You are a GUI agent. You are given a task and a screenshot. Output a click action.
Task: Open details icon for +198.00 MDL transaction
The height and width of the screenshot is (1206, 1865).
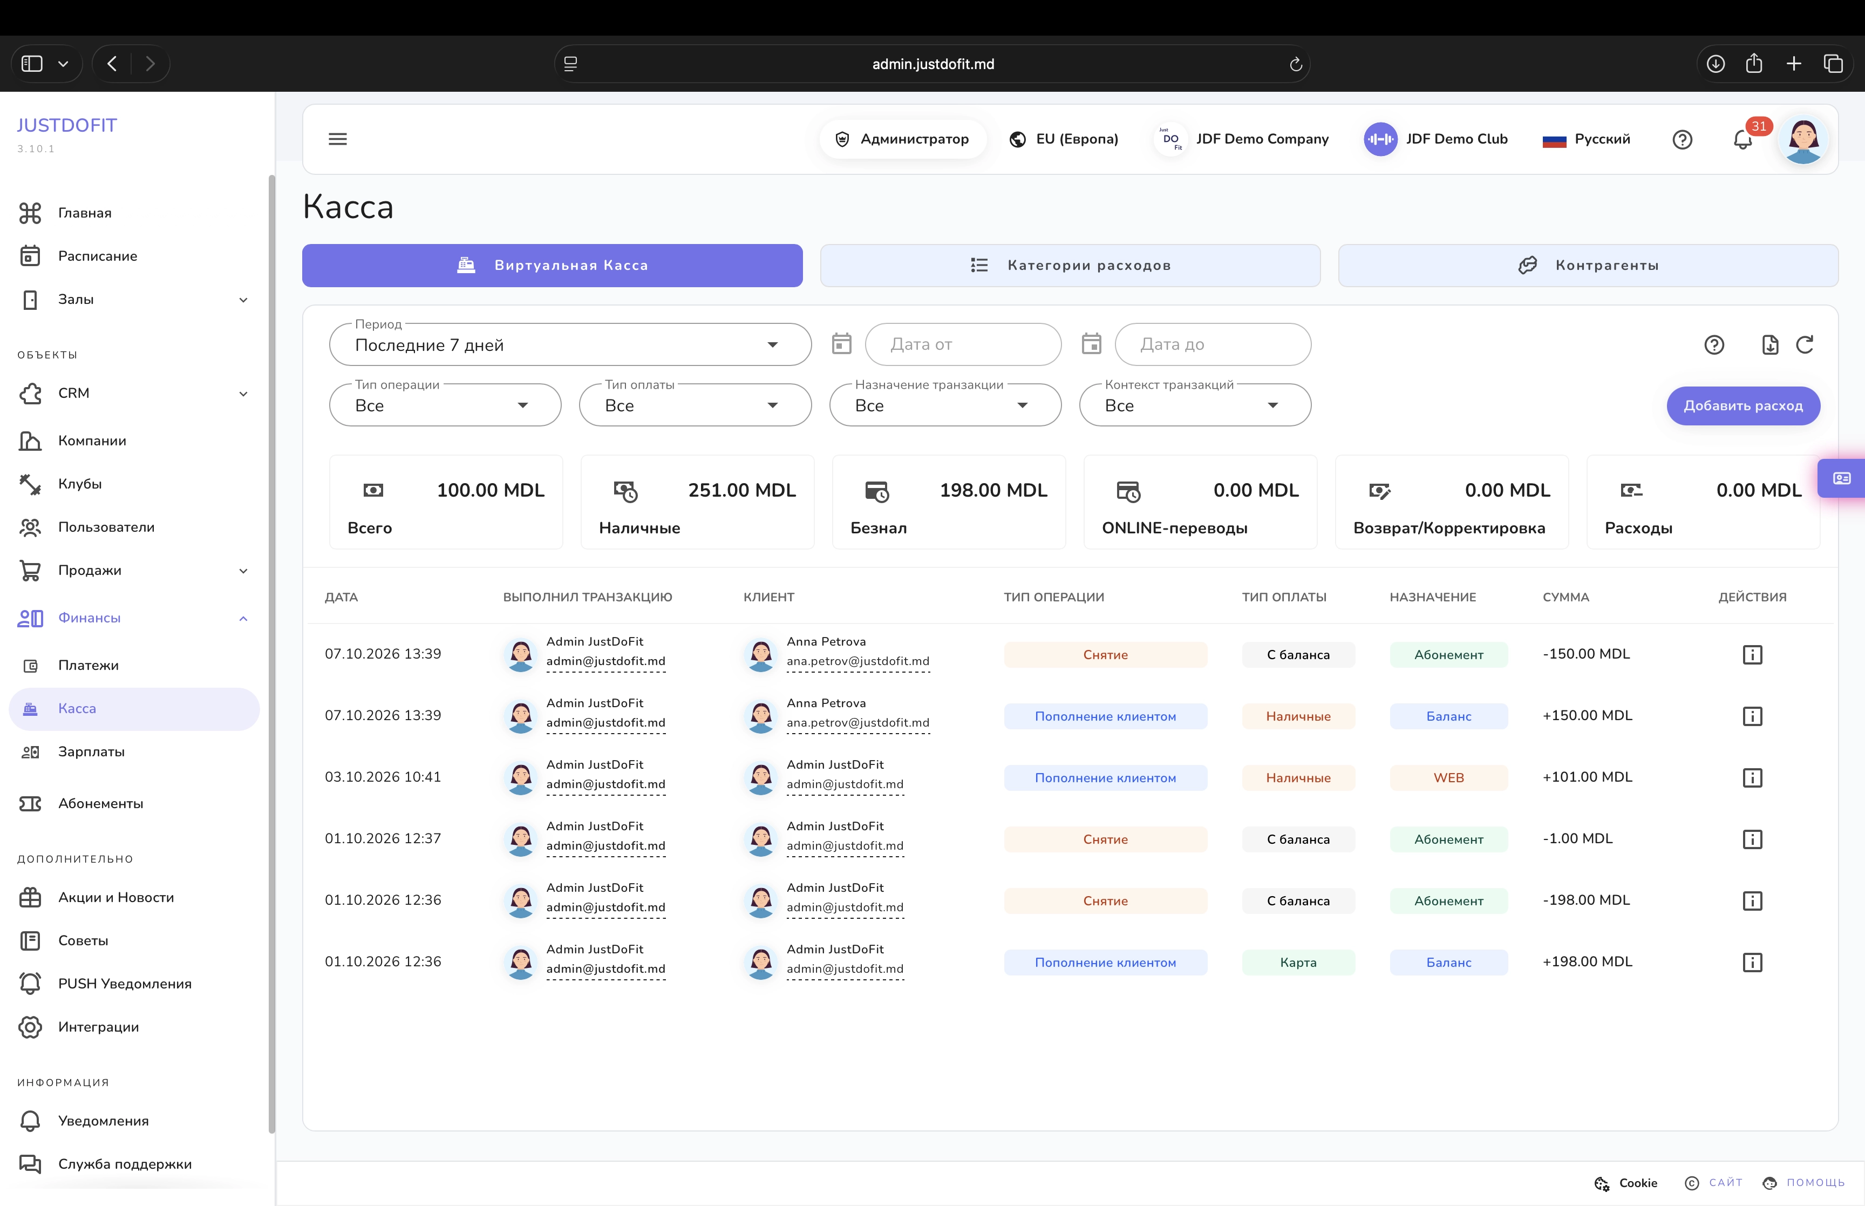pyautogui.click(x=1752, y=963)
